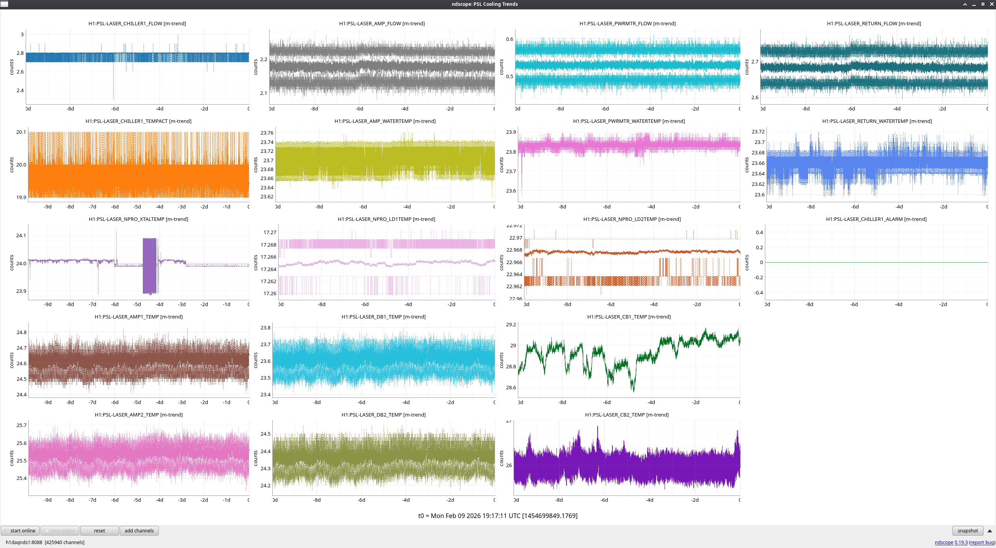Take a snapshot of the plots
The image size is (996, 548).
(967, 530)
